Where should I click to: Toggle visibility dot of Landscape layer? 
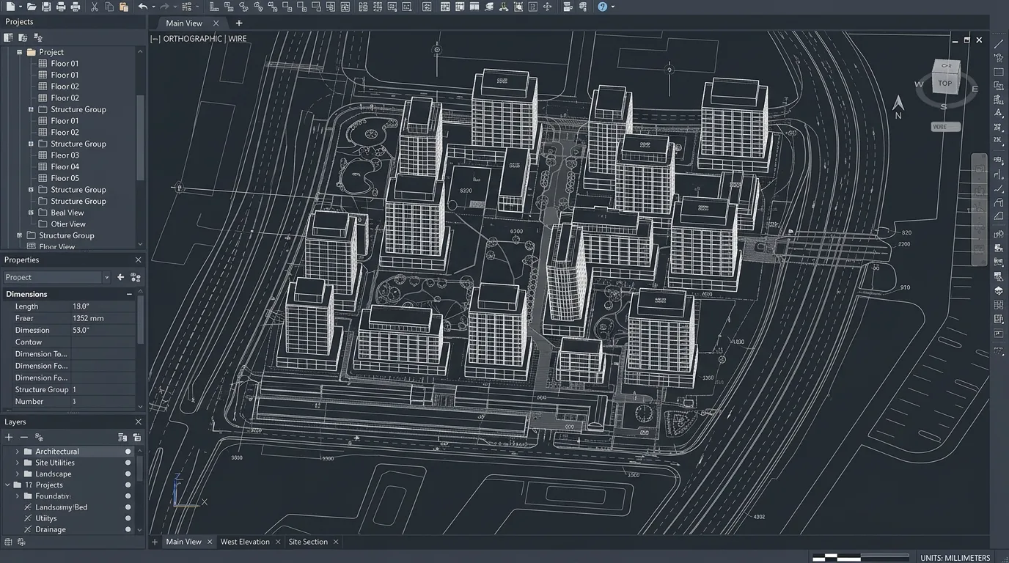(x=128, y=474)
